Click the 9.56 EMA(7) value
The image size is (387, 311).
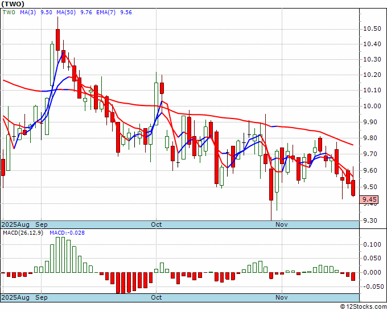pyautogui.click(x=126, y=13)
